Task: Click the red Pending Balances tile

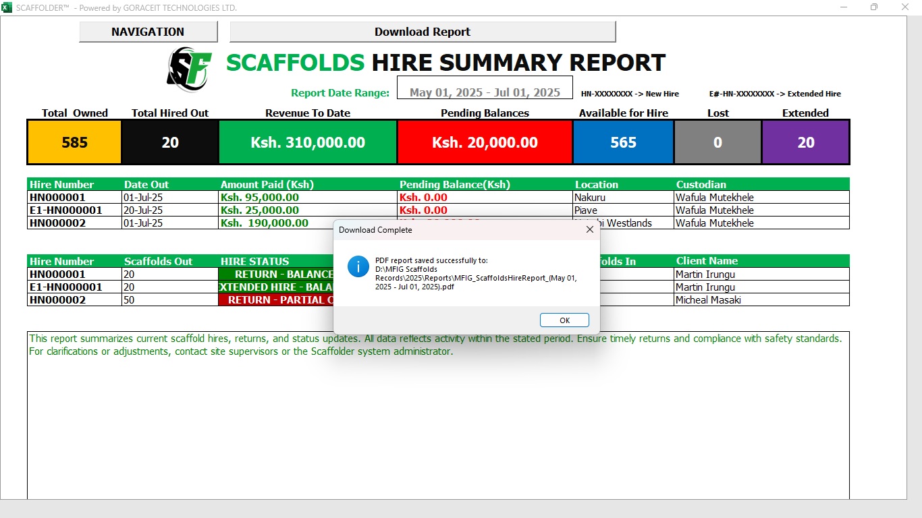Action: (485, 142)
